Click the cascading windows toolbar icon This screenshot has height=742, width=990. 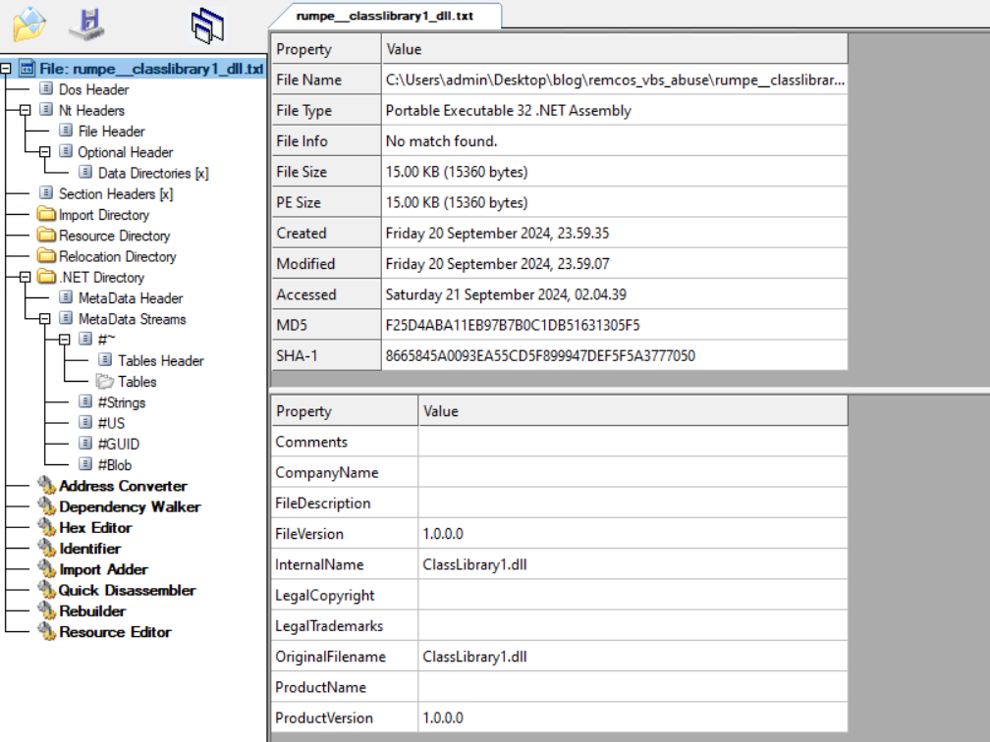(208, 25)
